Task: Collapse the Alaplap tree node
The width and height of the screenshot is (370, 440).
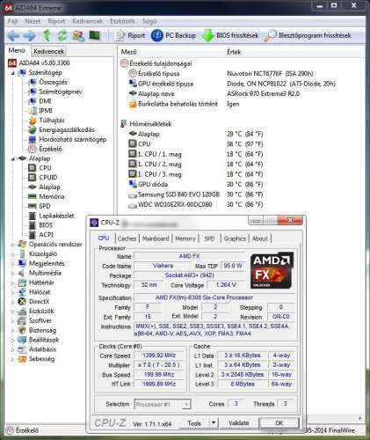Action: pos(13,158)
